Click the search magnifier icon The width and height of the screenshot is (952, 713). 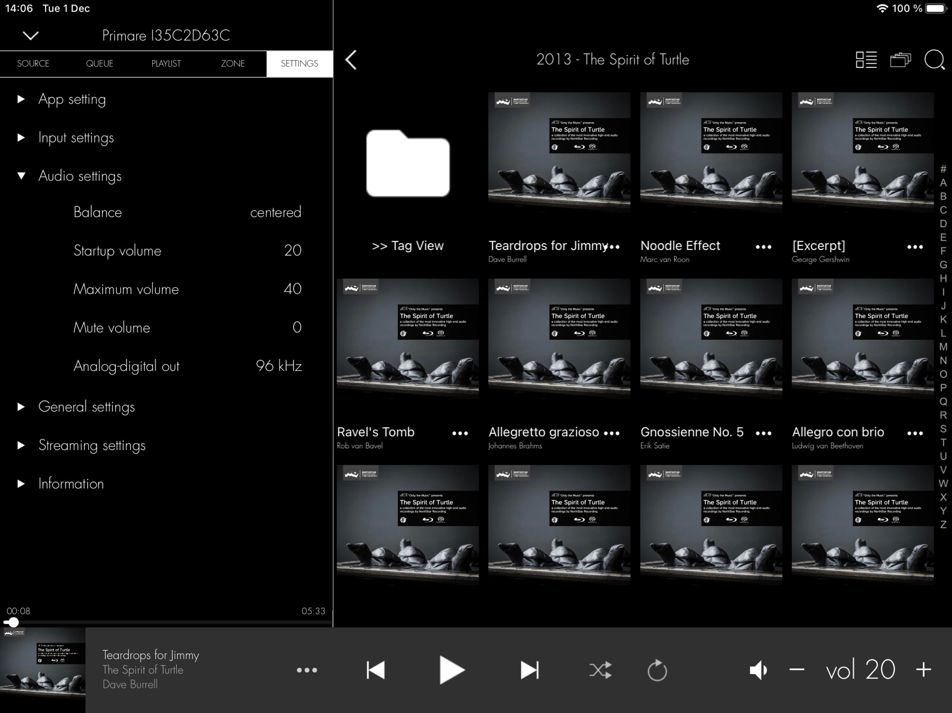(x=934, y=60)
